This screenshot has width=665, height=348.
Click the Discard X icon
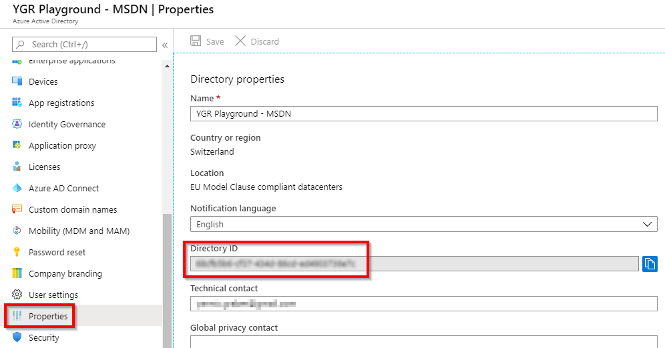(240, 41)
